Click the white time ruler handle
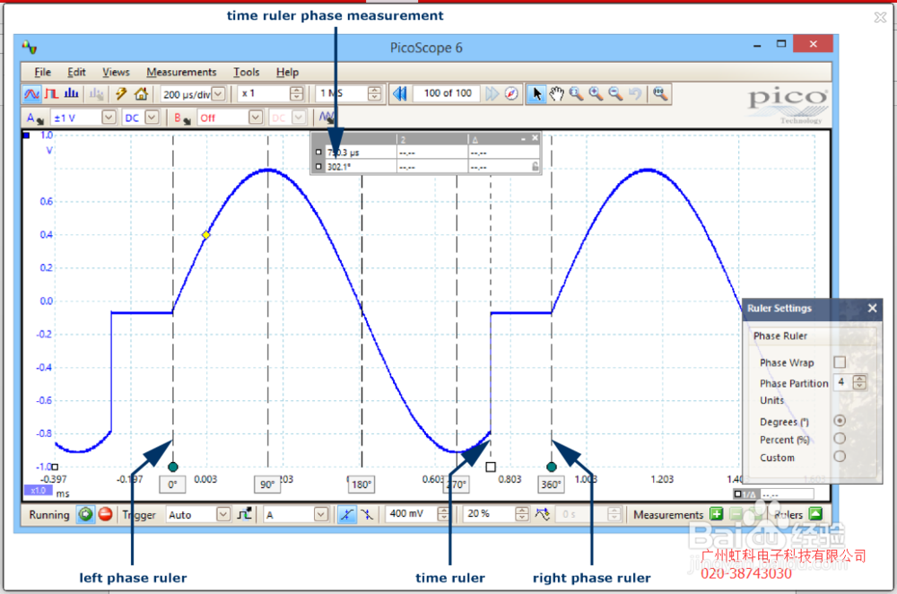 [x=491, y=467]
